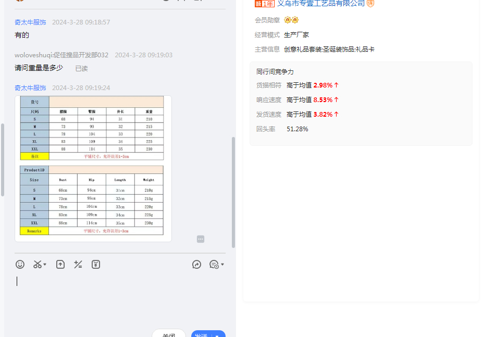Click the yen order/quote icon
This screenshot has height=337, width=483.
(96, 265)
